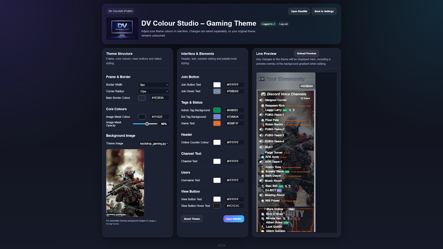This screenshot has height=249, width=443.
Task: Open the Corner Radius dropdown
Action: [154, 91]
